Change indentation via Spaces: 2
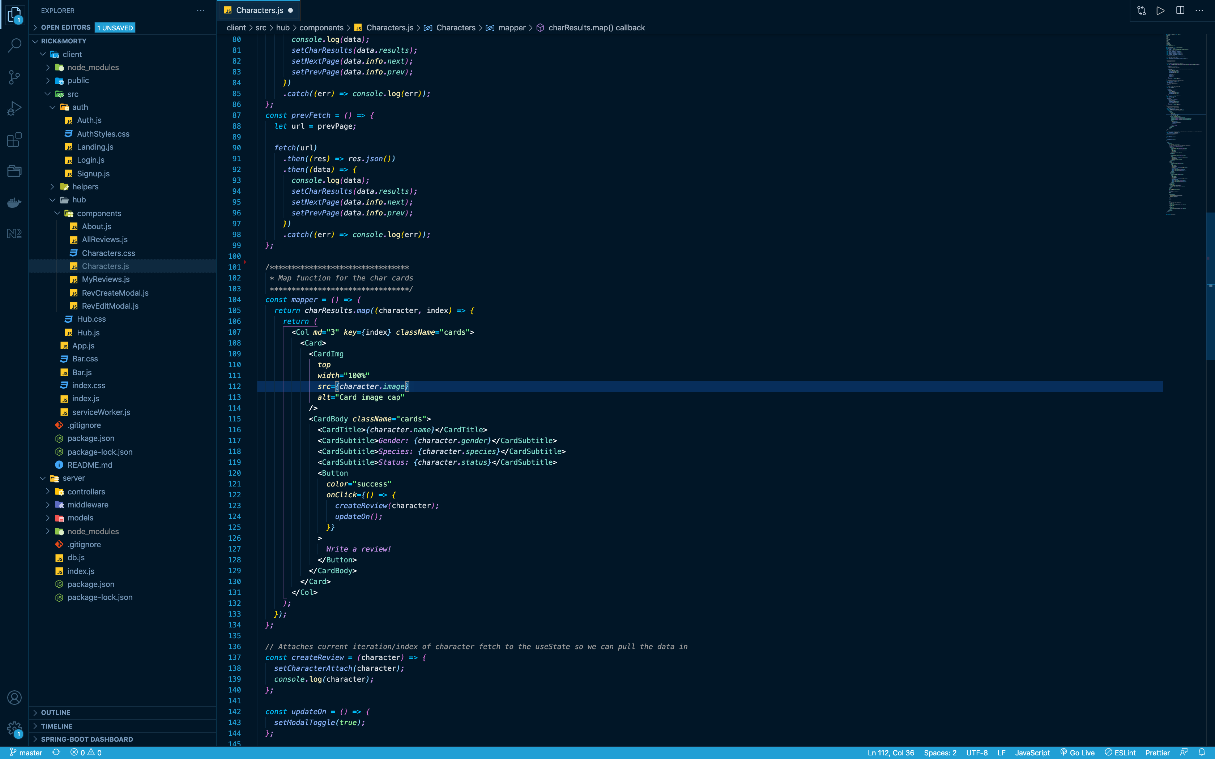 (940, 752)
